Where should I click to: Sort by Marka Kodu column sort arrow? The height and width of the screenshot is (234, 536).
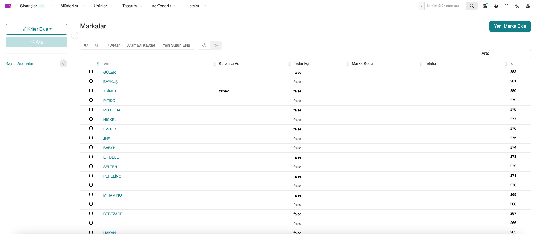pos(348,64)
